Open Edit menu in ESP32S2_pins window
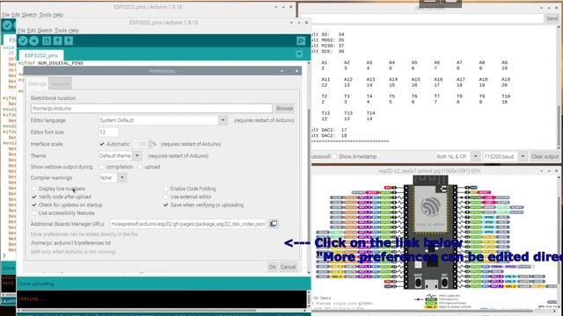 (32, 31)
